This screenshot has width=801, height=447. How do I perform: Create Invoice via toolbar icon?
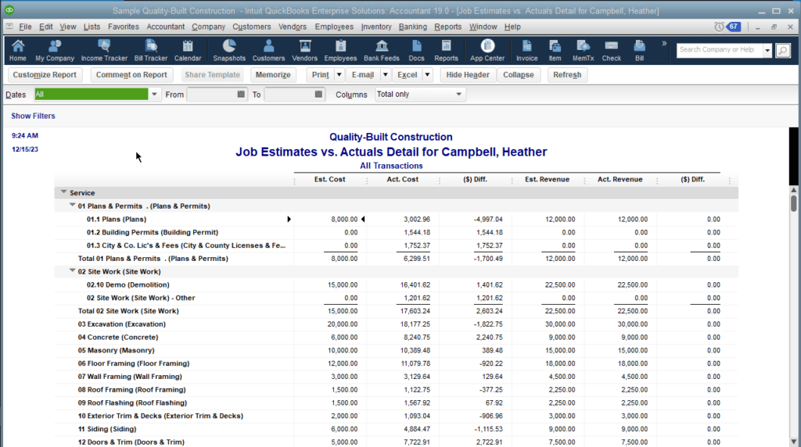point(526,51)
